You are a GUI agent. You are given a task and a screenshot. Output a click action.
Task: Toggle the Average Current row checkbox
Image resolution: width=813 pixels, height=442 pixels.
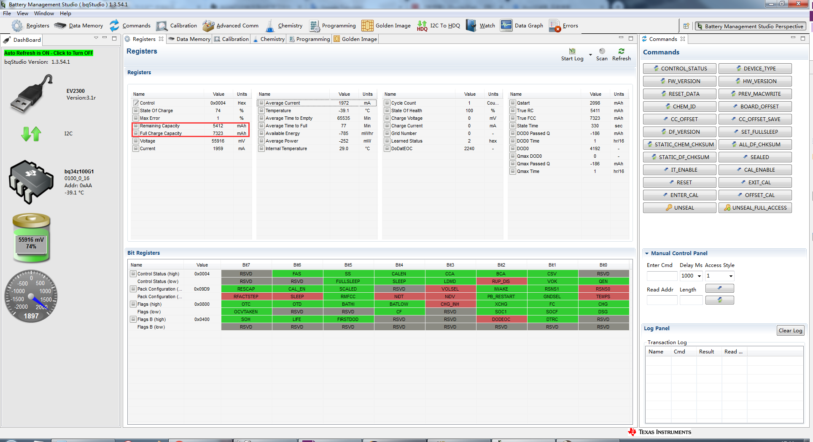point(261,103)
